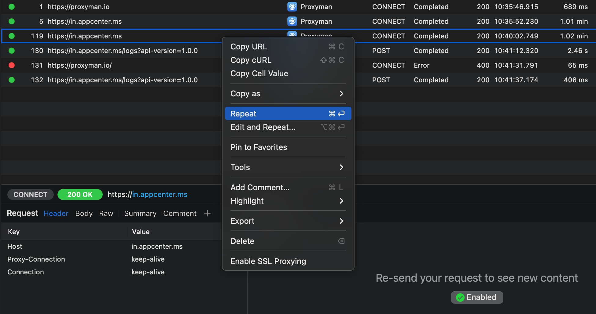Click Proxyman app icon in row 5
This screenshot has width=596, height=314.
coord(292,21)
